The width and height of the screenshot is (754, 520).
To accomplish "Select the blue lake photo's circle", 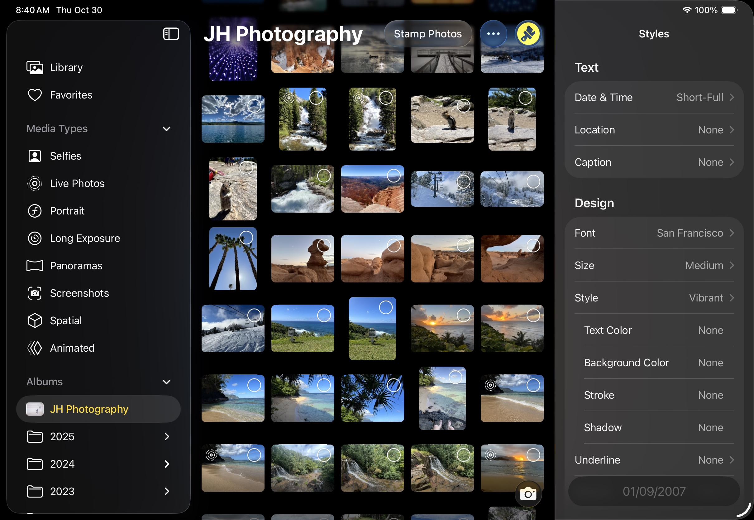I will [x=254, y=106].
